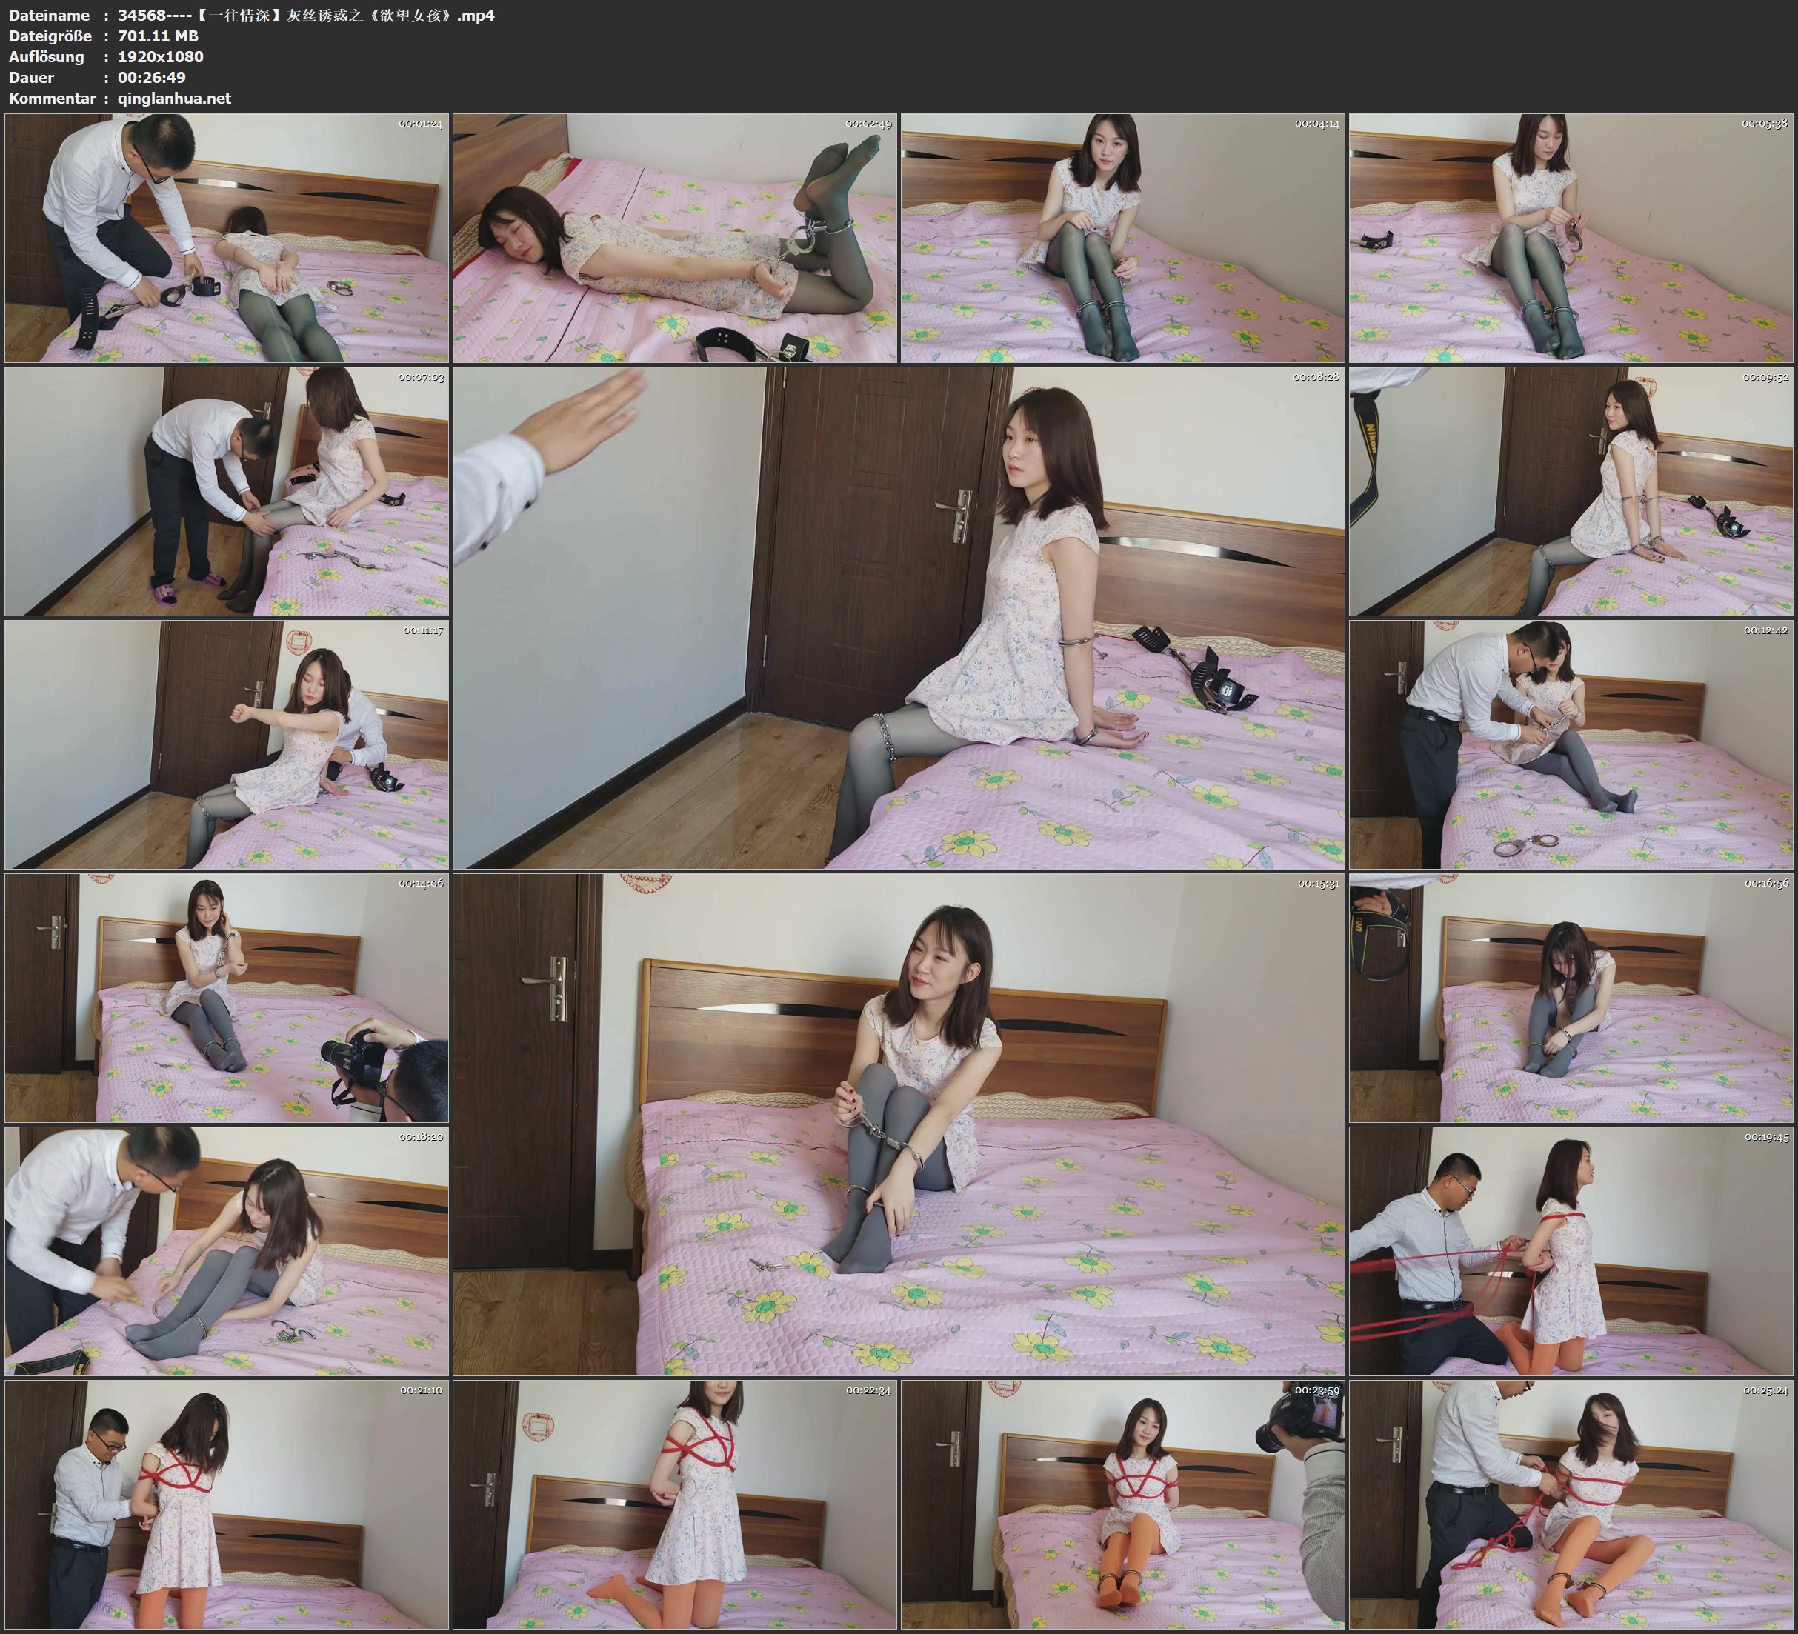The image size is (1798, 1634).
Task: Open the frame at 00:02:49
Action: (x=674, y=237)
